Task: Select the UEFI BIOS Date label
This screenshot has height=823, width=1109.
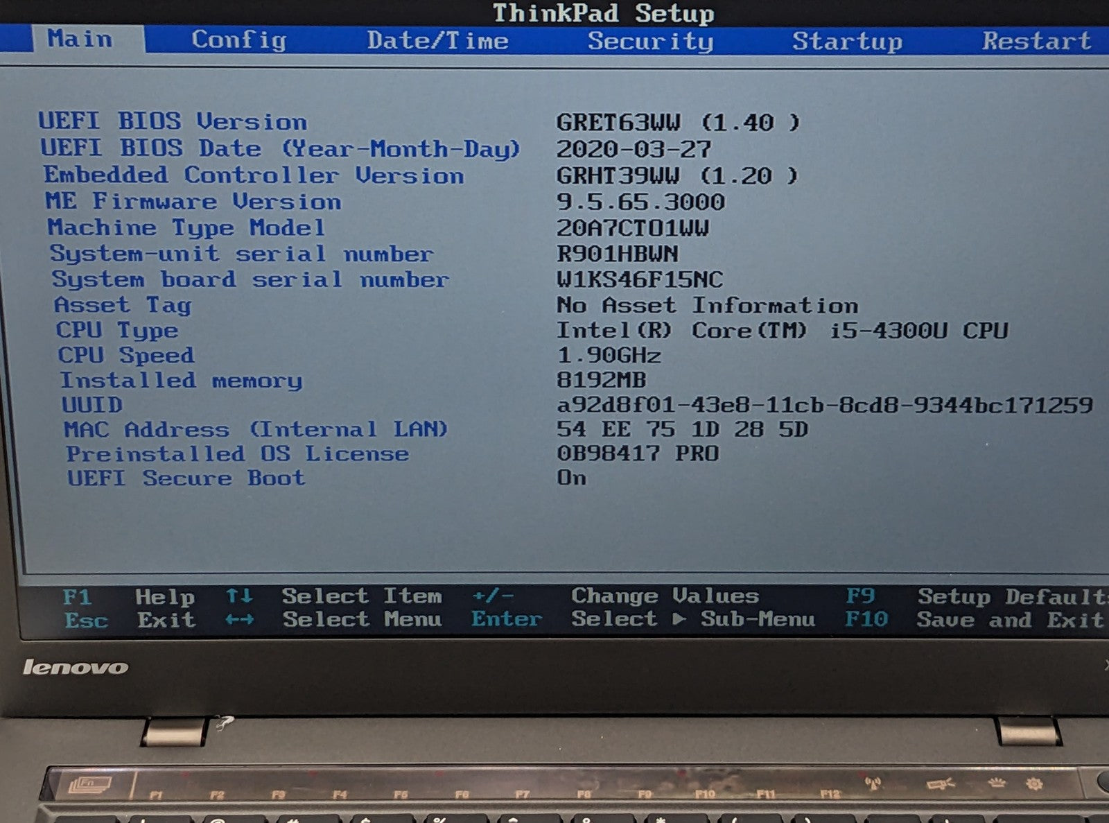Action: tap(280, 148)
